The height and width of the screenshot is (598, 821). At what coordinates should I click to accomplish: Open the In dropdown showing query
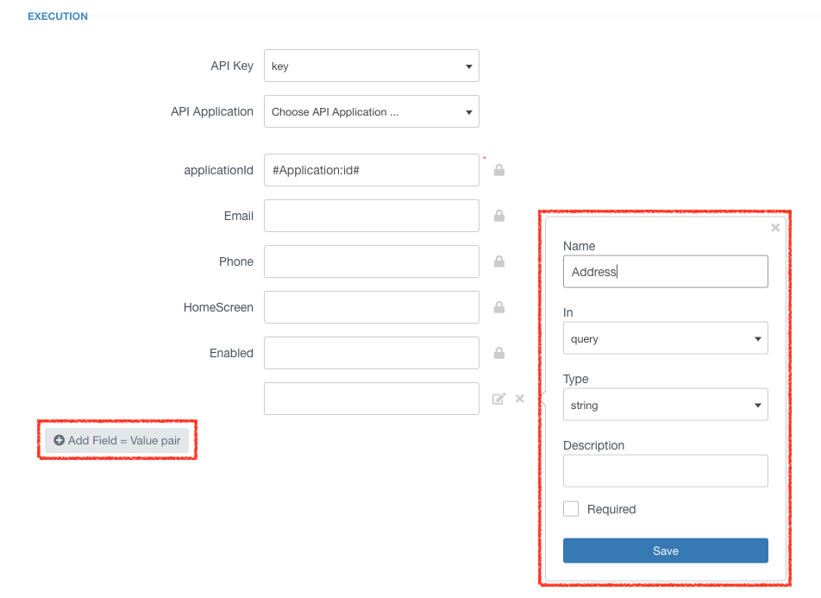[666, 338]
